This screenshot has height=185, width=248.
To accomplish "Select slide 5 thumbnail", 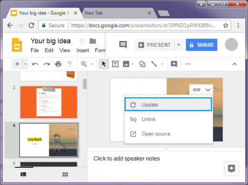I will click(49, 164).
